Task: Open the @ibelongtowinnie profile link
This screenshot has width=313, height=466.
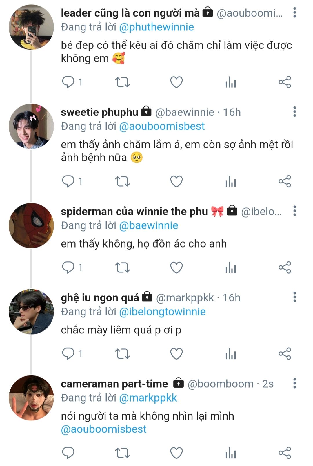Action: click(x=162, y=312)
